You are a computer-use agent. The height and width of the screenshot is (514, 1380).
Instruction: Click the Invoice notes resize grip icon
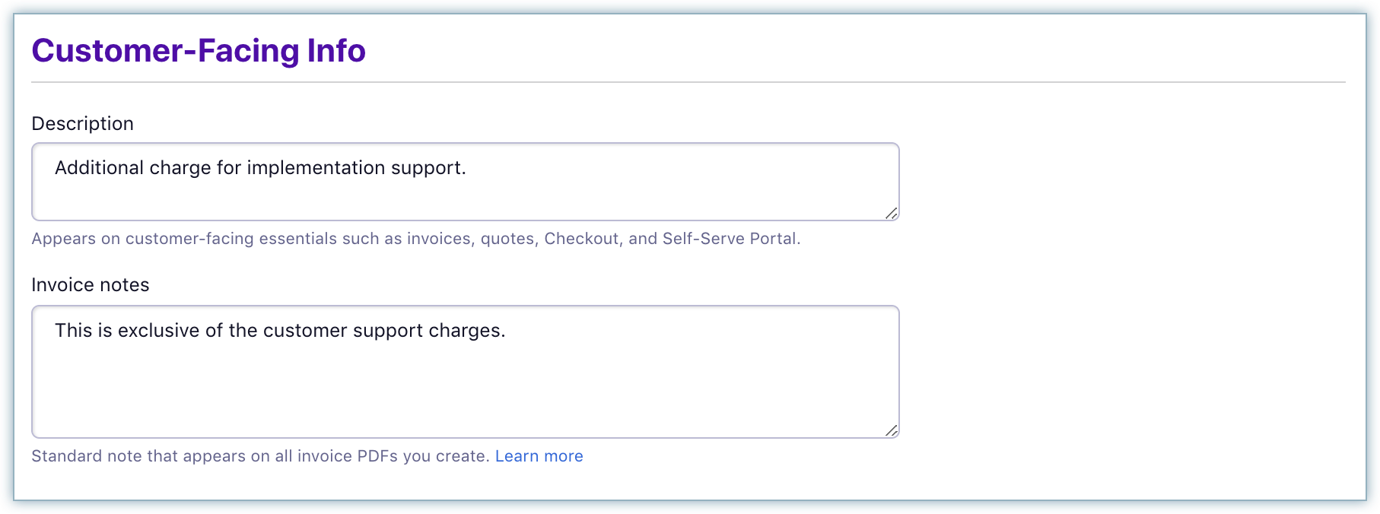pos(891,430)
